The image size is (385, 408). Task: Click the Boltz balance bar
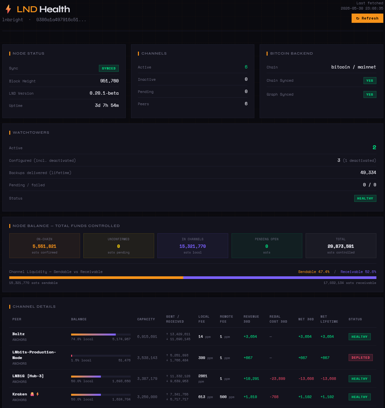click(x=101, y=335)
